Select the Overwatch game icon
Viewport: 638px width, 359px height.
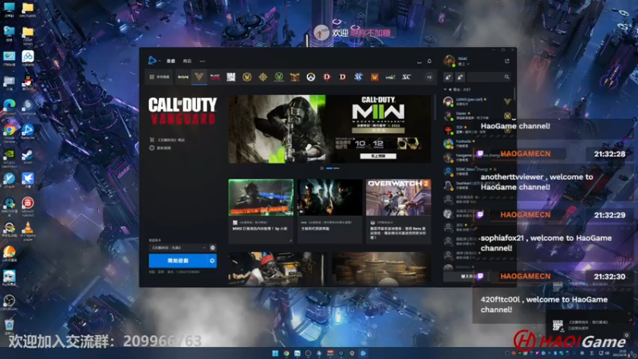click(311, 77)
